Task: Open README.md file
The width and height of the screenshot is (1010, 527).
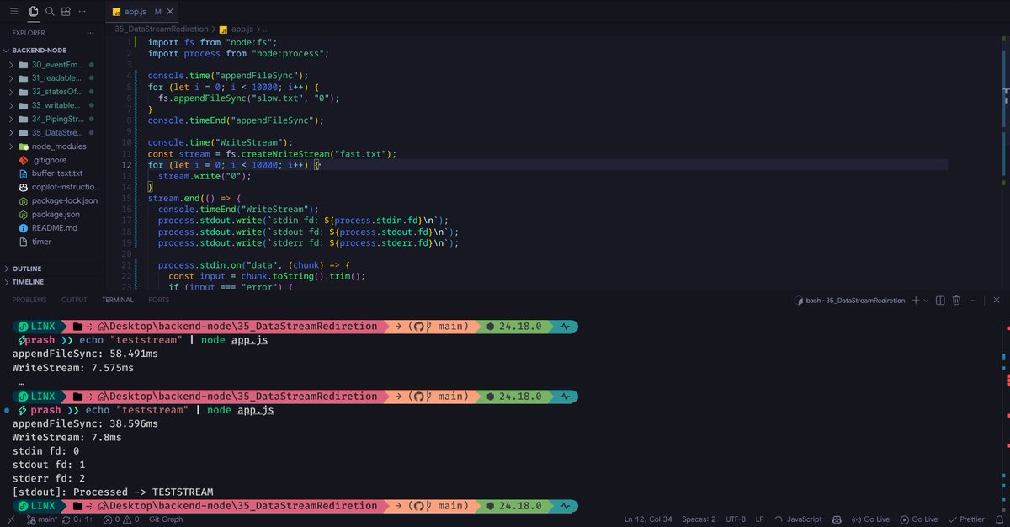Action: [54, 227]
